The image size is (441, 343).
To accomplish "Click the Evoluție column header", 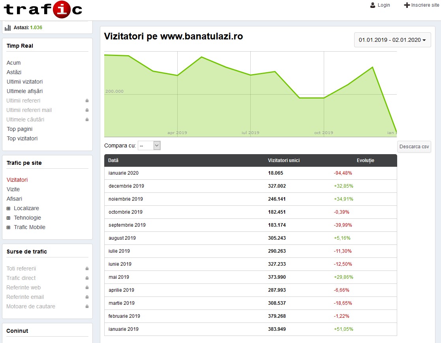I will click(x=365, y=160).
